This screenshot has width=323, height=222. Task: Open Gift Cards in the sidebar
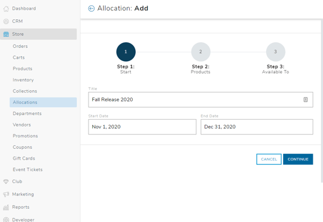(x=24, y=158)
